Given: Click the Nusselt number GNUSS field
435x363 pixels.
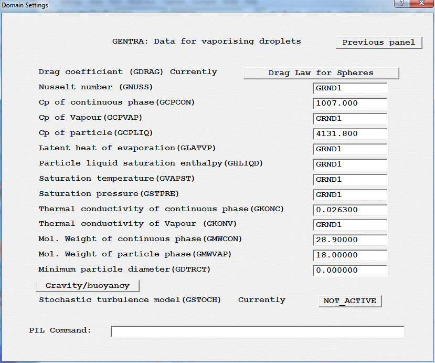Looking at the screenshot, I should [349, 88].
